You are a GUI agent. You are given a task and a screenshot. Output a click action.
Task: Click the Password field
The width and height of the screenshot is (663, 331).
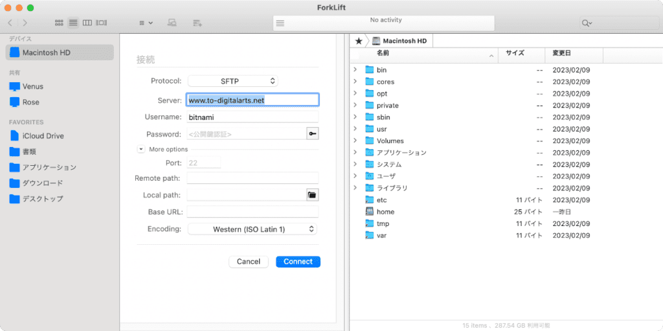246,134
